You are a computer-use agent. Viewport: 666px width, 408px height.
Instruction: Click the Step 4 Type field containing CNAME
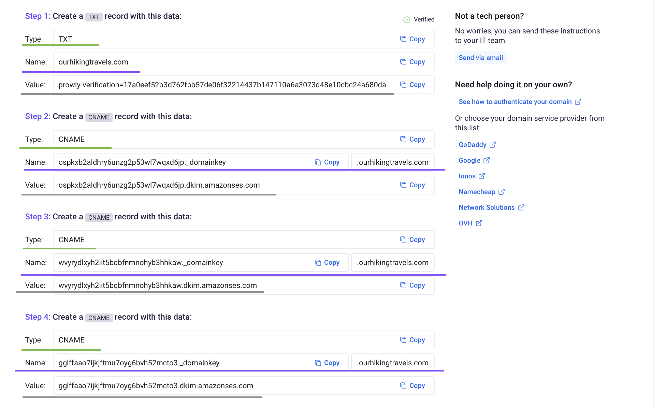[x=244, y=340]
